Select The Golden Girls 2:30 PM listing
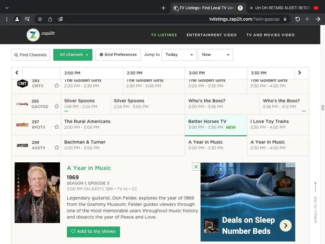The height and width of the screenshot is (244, 325). point(154,86)
